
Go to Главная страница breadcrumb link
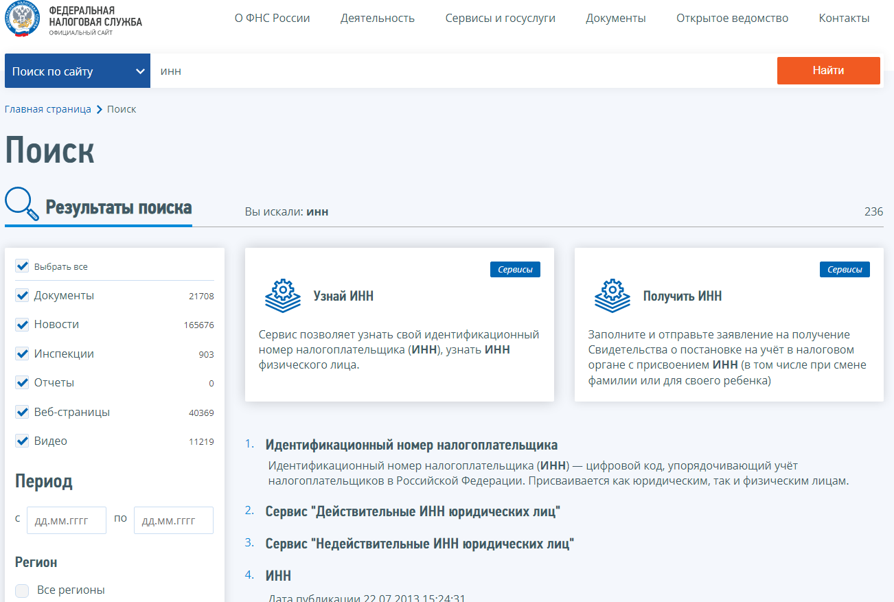pos(48,110)
